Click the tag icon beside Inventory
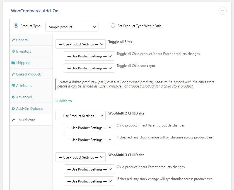The image size is (234, 190). (13, 52)
